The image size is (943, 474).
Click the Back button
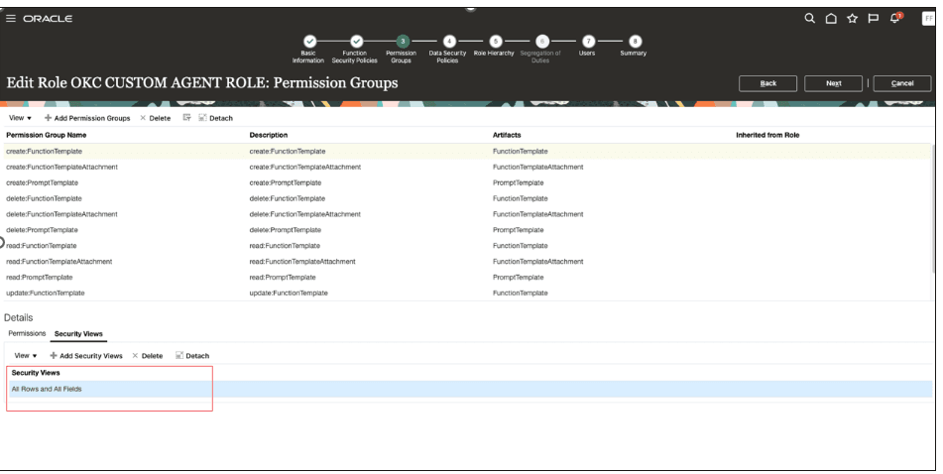[768, 83]
